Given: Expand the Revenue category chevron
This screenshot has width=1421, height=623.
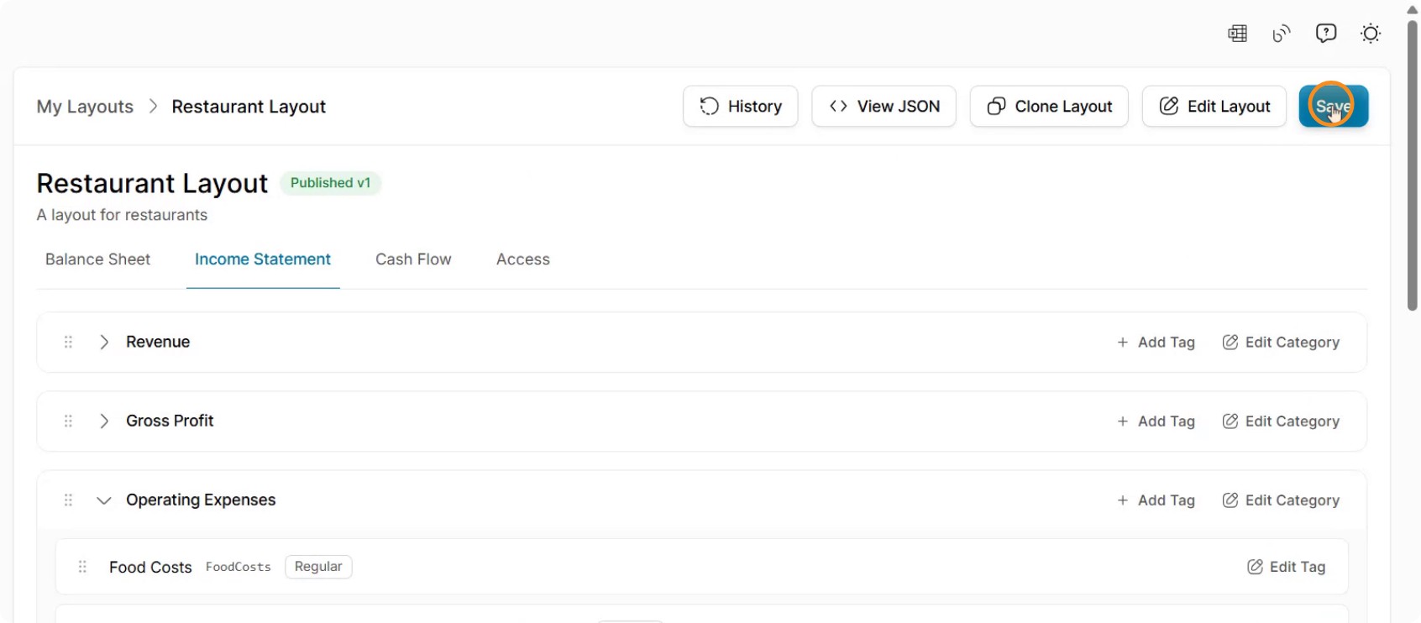Looking at the screenshot, I should (x=104, y=342).
